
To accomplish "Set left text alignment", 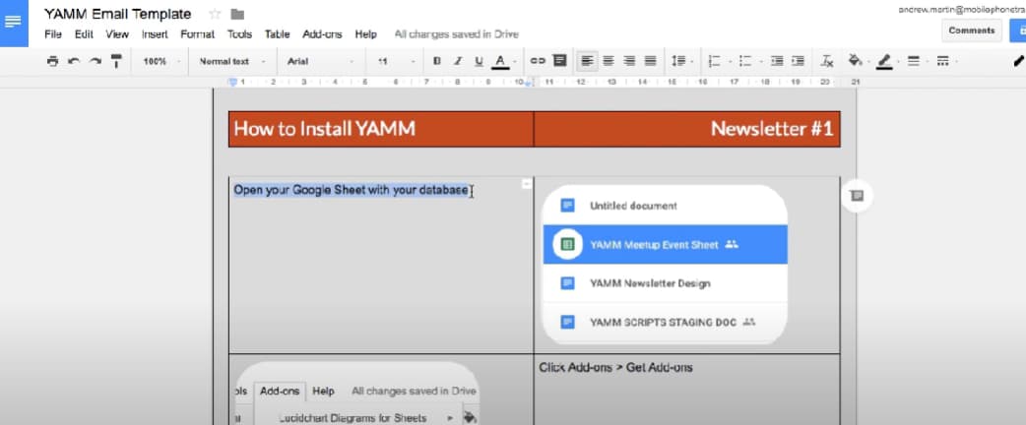I will coord(588,61).
